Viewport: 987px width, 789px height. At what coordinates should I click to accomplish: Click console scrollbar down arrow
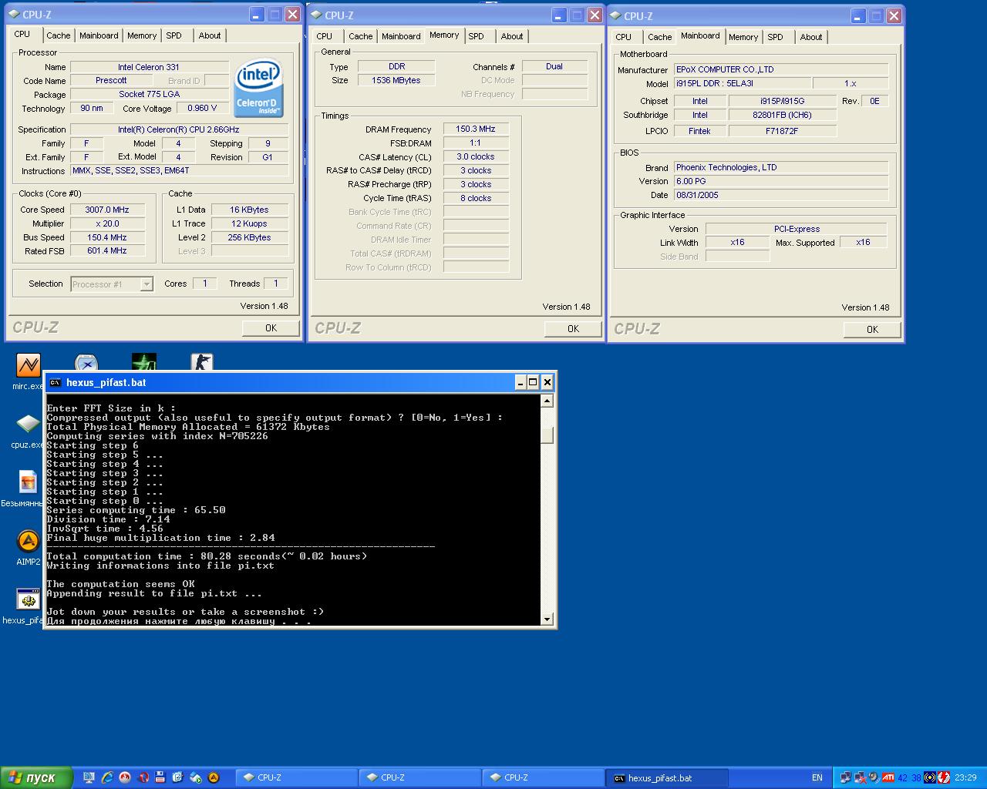(x=547, y=619)
